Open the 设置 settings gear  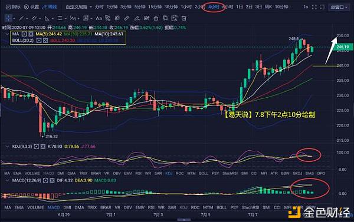31,7
